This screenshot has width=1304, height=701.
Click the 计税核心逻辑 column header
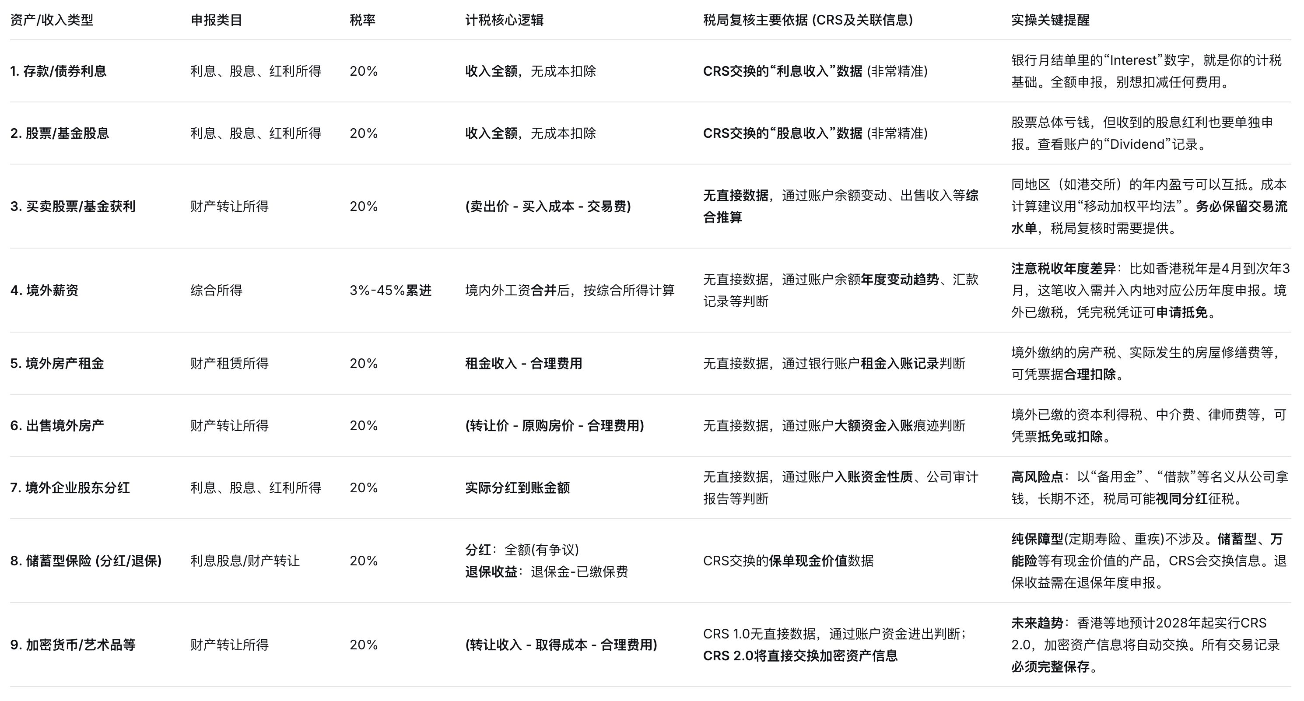(x=504, y=20)
